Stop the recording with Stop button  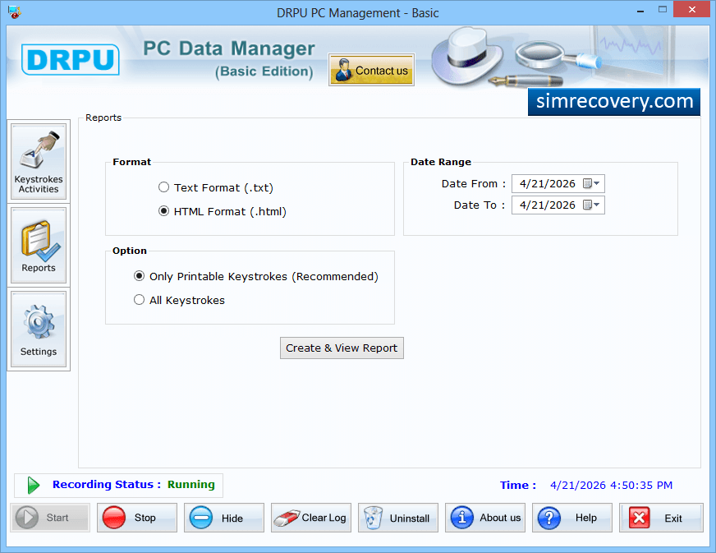(x=137, y=518)
